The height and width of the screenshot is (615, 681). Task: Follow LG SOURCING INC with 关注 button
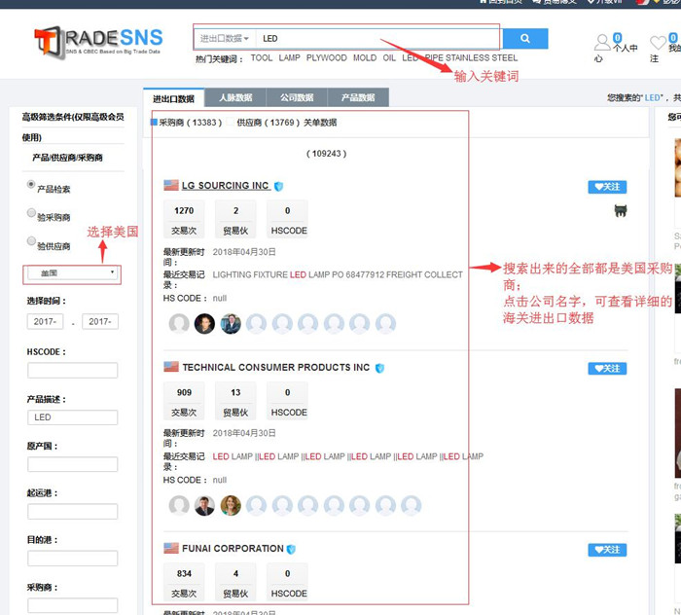(x=607, y=187)
